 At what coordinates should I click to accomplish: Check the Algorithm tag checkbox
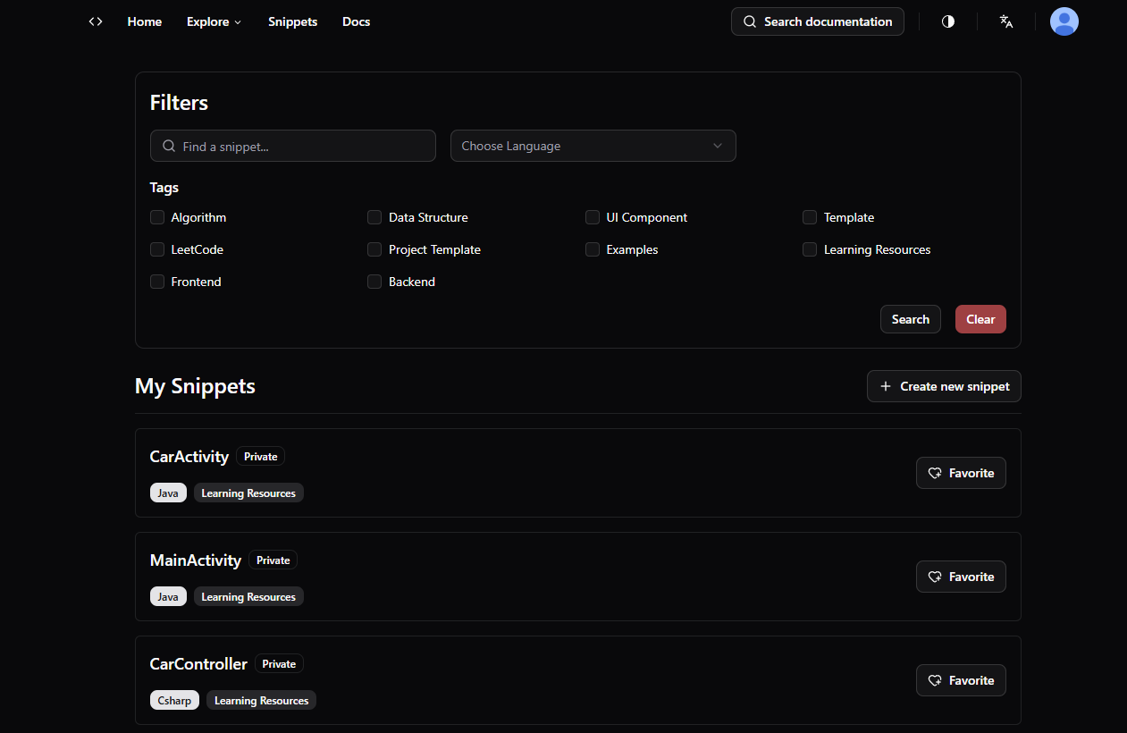[x=157, y=217]
